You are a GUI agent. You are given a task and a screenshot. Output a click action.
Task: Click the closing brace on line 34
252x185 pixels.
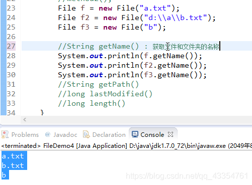pos(42,113)
